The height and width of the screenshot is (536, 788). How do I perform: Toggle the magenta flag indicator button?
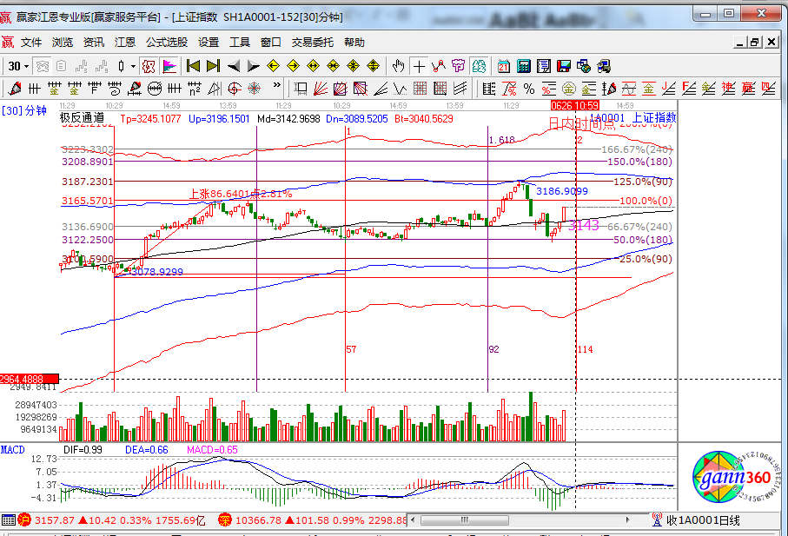(169, 66)
